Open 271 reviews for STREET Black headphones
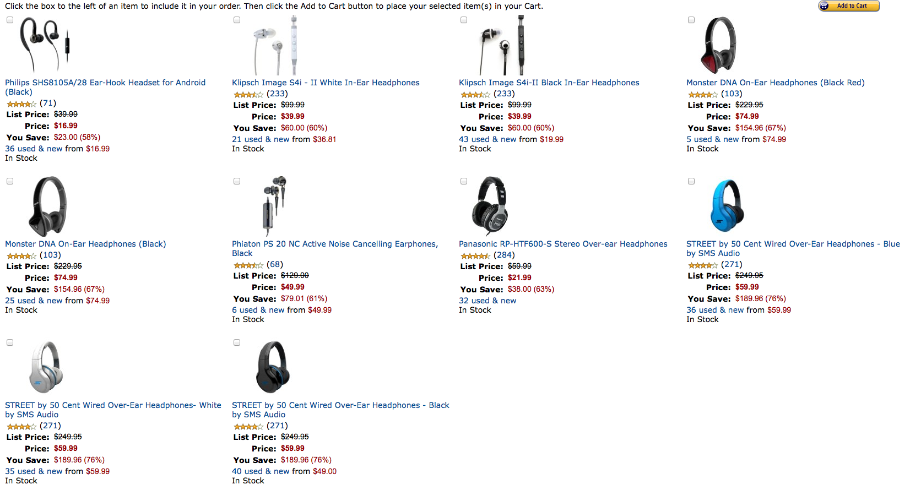Screen dimensions: 910x490 [x=277, y=426]
